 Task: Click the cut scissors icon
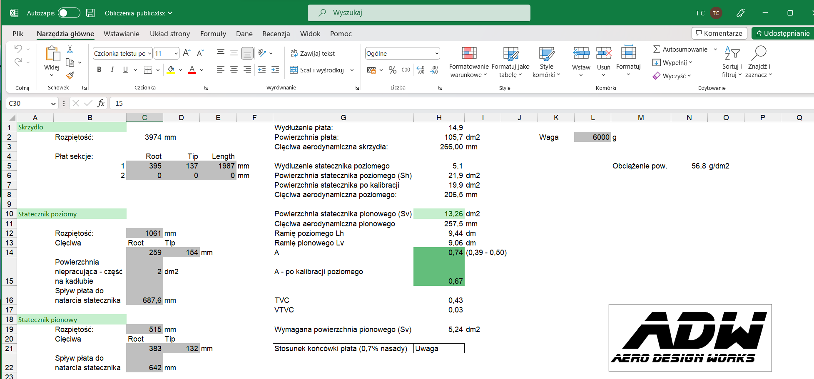pyautogui.click(x=70, y=50)
